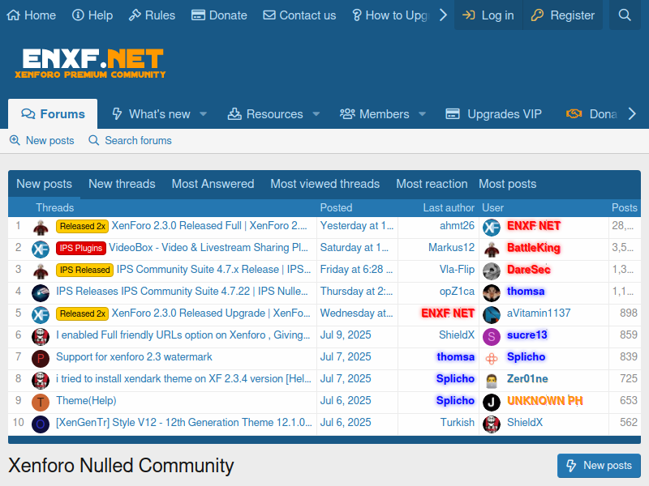
Task: Open the Rules page
Action: tap(152, 15)
